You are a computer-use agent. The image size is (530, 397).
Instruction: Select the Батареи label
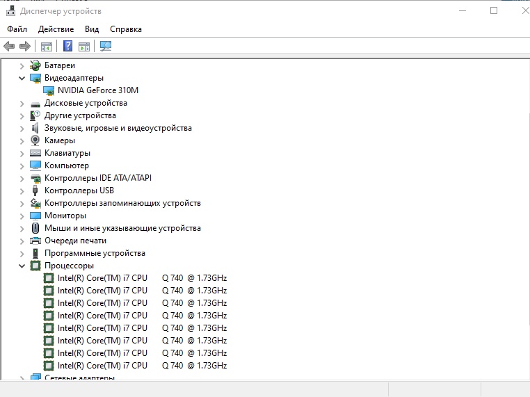pos(60,65)
